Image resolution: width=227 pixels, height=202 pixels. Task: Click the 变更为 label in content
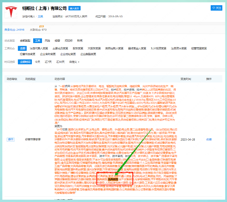(58, 126)
